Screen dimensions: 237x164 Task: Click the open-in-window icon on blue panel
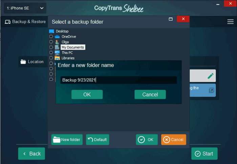pyautogui.click(x=211, y=90)
